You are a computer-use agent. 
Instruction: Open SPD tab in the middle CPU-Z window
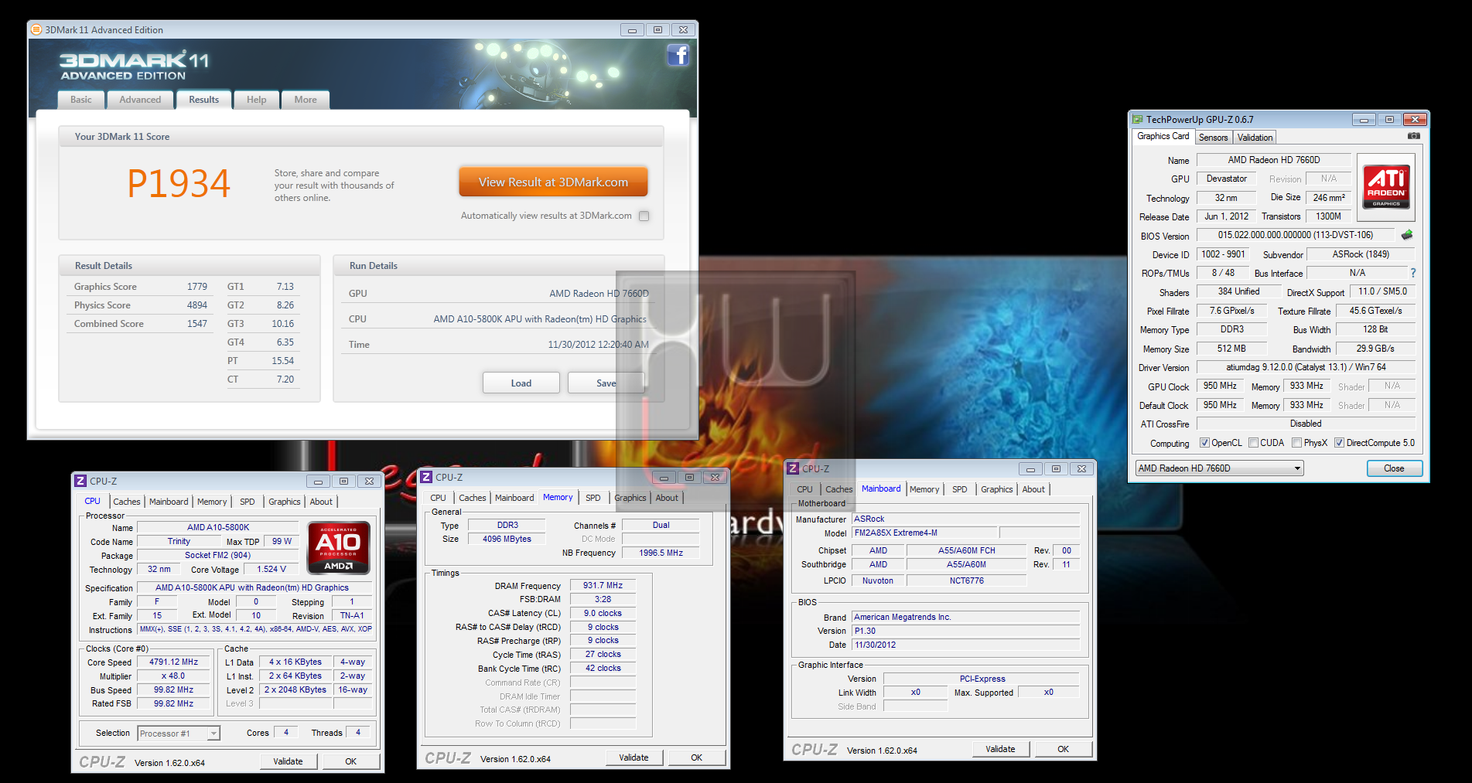click(x=593, y=498)
